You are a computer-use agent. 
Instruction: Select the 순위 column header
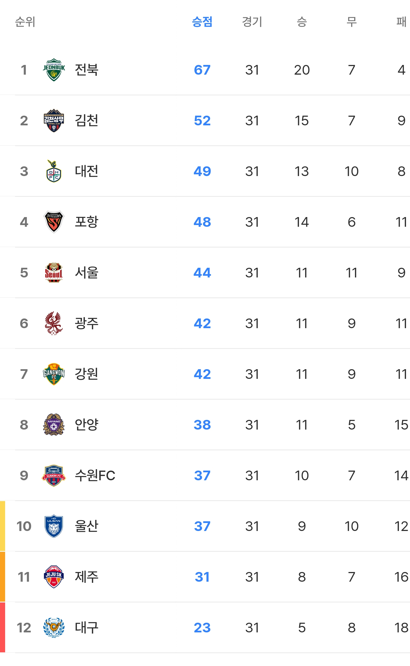pyautogui.click(x=25, y=22)
